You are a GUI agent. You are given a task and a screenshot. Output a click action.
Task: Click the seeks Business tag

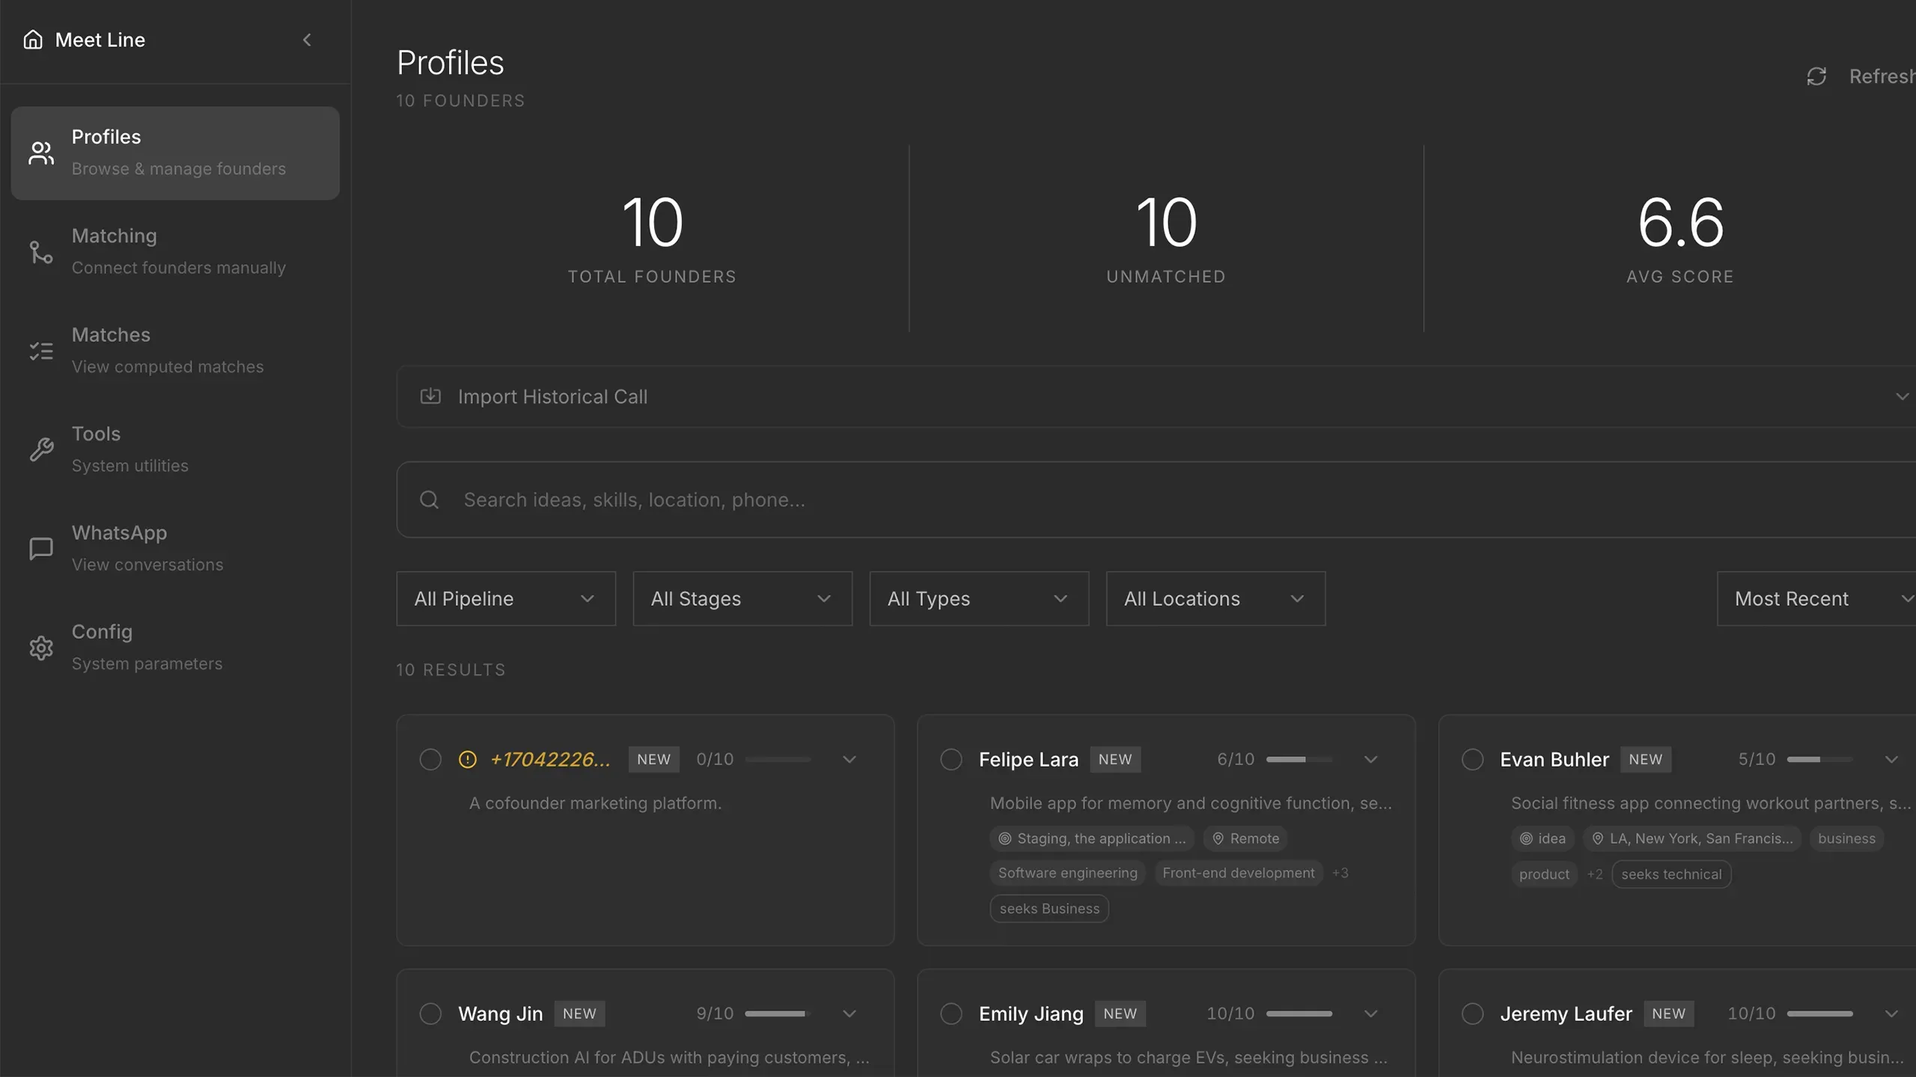click(1049, 909)
